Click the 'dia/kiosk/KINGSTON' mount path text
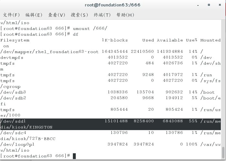226x161 pixels. click(26, 127)
